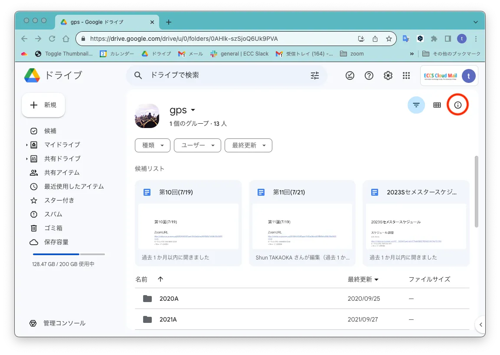This screenshot has height=355, width=500.
Task: Open Google apps grid launcher
Action: point(406,76)
